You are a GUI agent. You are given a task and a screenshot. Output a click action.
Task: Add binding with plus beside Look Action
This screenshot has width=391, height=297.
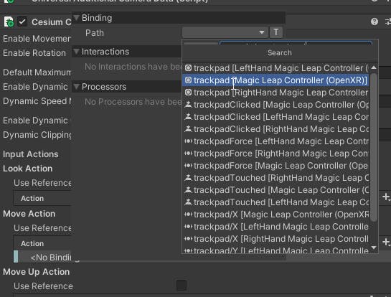pyautogui.click(x=386, y=197)
